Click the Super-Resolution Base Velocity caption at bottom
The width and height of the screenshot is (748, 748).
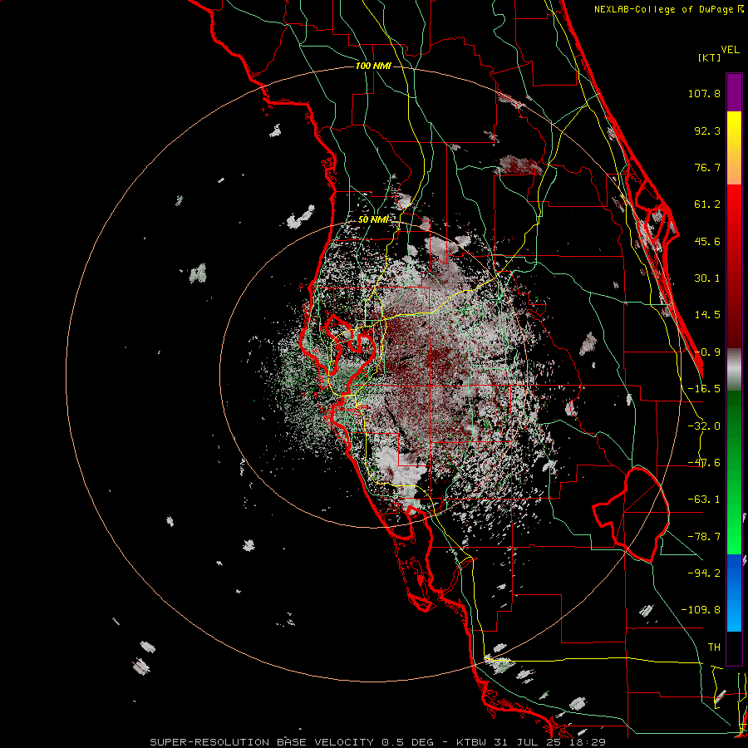[x=378, y=742]
